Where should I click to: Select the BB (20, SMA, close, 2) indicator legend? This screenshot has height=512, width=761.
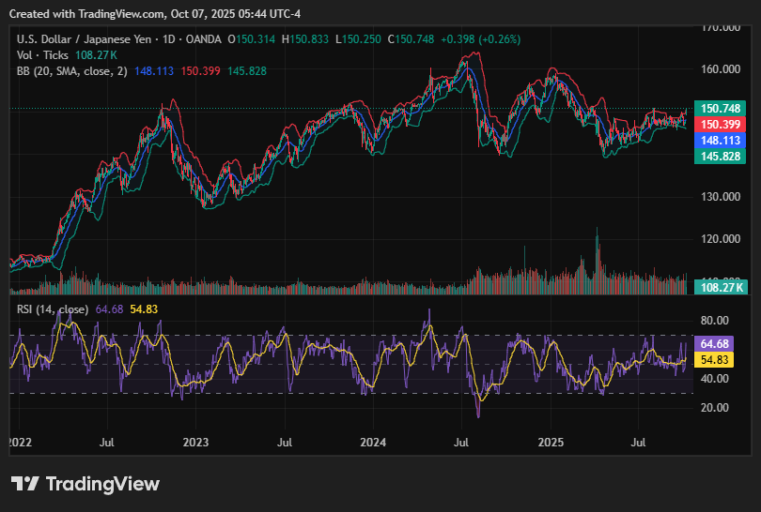(x=71, y=71)
